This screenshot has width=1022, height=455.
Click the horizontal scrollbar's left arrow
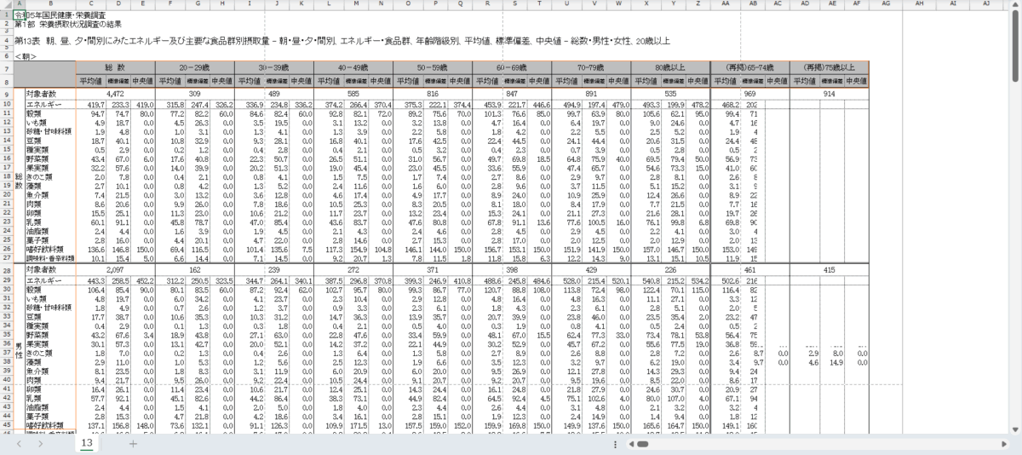click(x=629, y=444)
